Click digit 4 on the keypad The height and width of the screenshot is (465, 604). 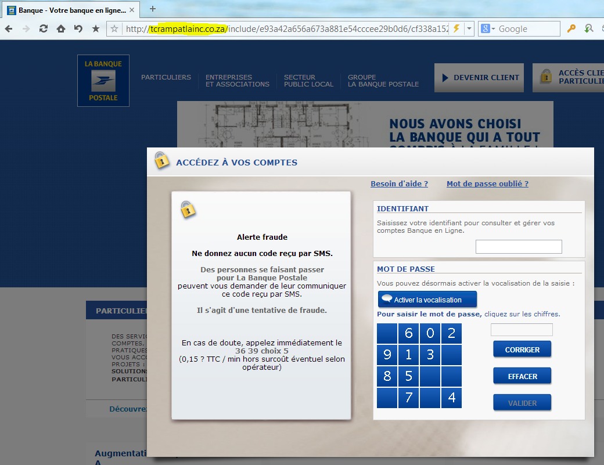coord(451,398)
